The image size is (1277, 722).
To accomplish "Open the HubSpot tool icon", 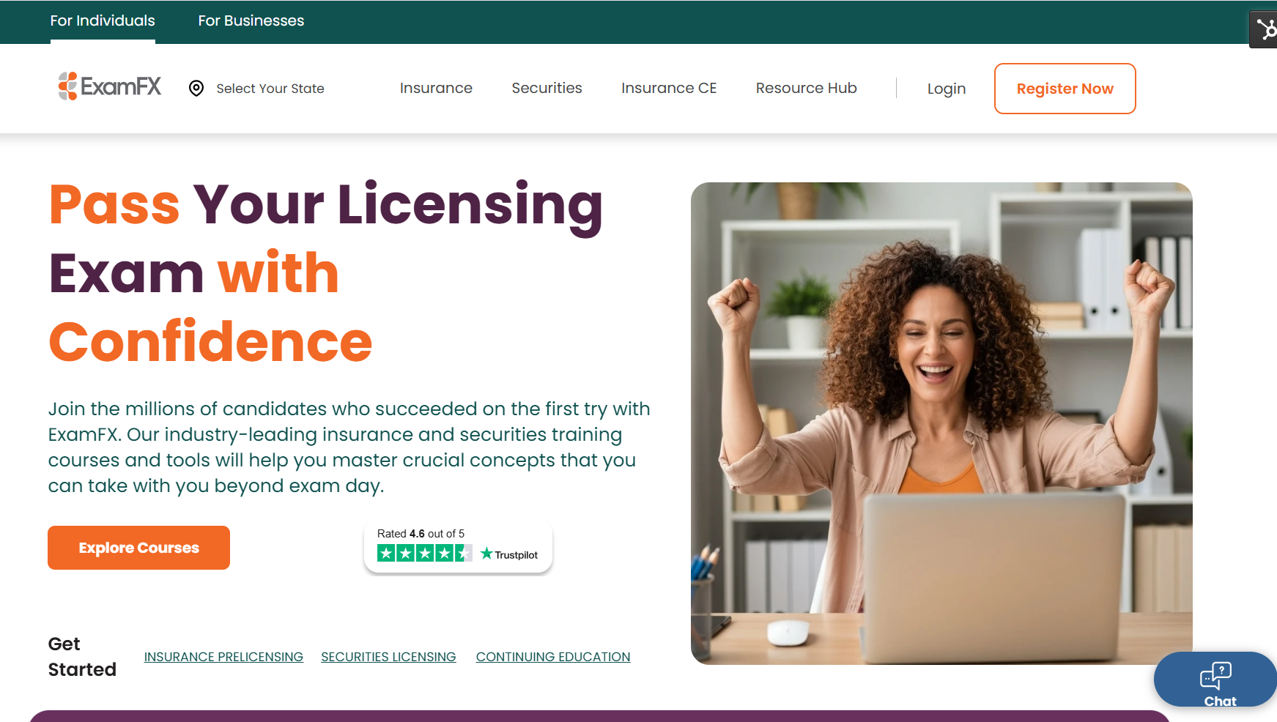I will tap(1265, 29).
